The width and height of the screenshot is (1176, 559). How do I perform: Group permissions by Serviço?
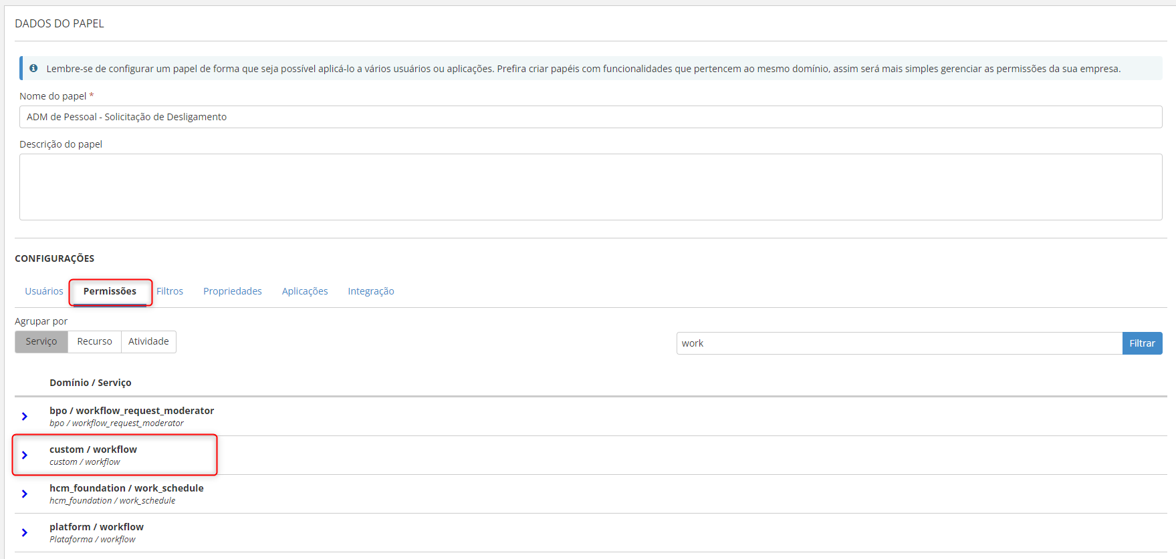pyautogui.click(x=41, y=341)
